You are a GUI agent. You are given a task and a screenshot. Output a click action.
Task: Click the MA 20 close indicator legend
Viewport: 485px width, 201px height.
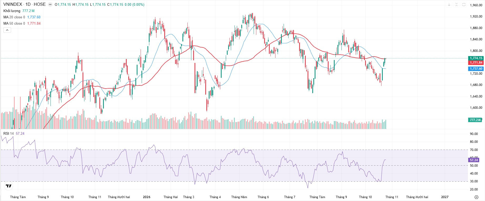pyautogui.click(x=14, y=17)
